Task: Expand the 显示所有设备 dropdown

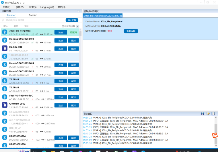Action: (77, 26)
